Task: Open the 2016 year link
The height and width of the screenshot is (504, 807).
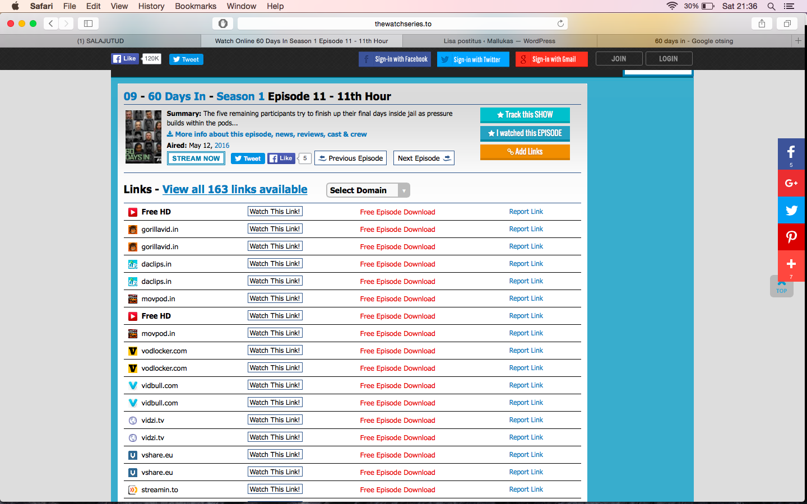Action: (222, 146)
